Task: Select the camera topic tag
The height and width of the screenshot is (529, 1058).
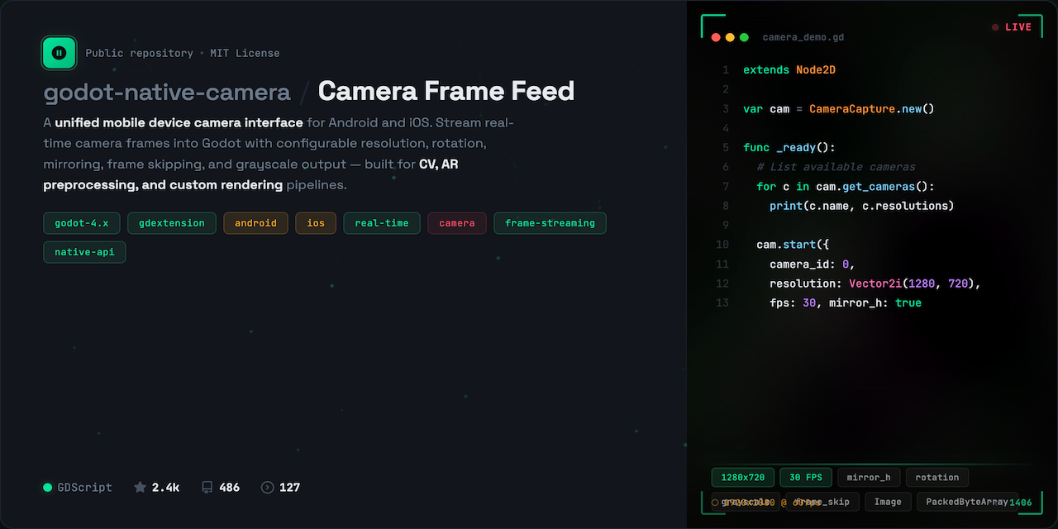Action: coord(457,223)
